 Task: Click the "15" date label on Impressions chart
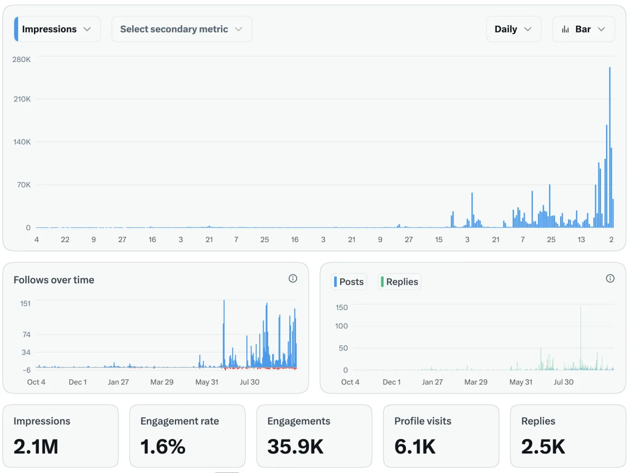pos(439,239)
